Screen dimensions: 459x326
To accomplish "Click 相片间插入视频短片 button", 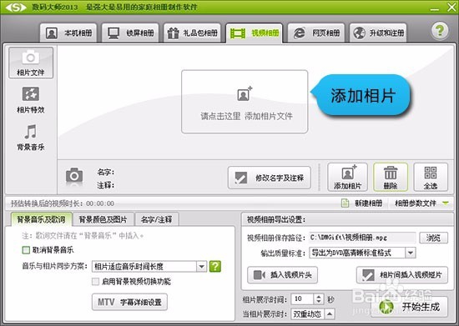I will tap(402, 275).
